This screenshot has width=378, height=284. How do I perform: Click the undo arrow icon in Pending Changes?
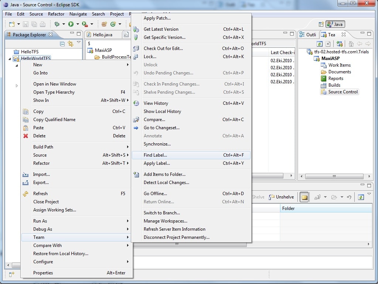point(349,197)
